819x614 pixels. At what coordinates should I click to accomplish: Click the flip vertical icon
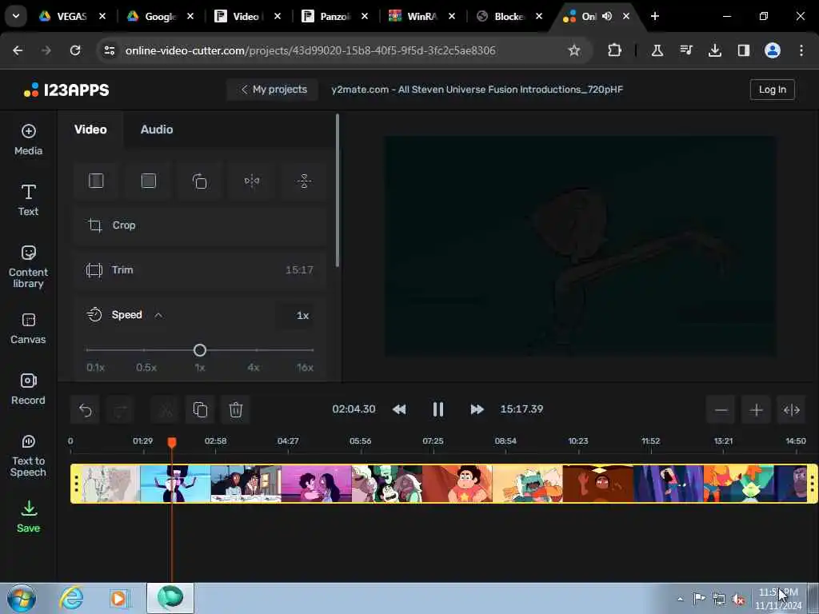coord(304,181)
